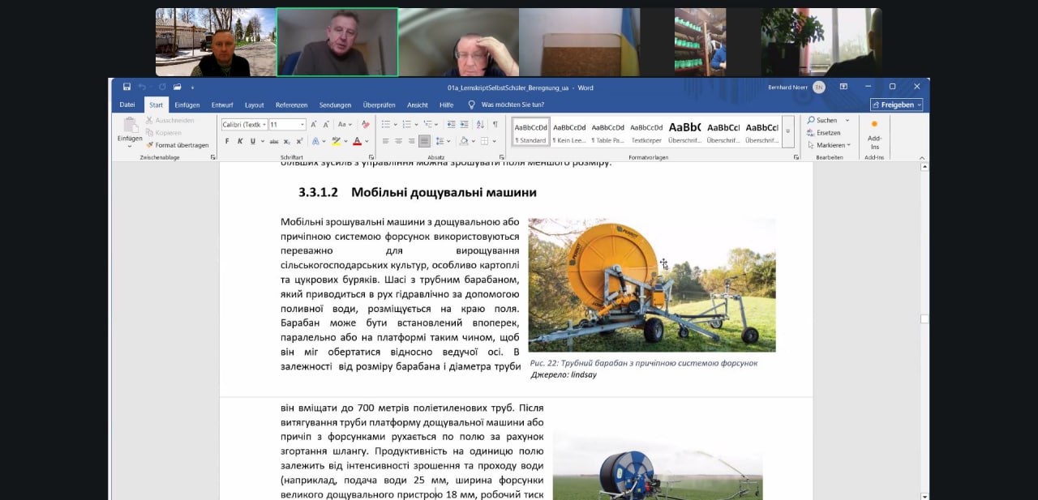Screen dimensions: 1038x500
Task: Toggle bold formatting (F button)
Action: 227,141
